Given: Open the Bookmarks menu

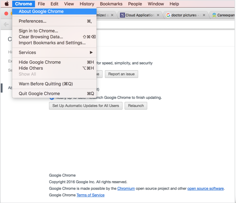Looking at the screenshot, I should [x=111, y=4].
